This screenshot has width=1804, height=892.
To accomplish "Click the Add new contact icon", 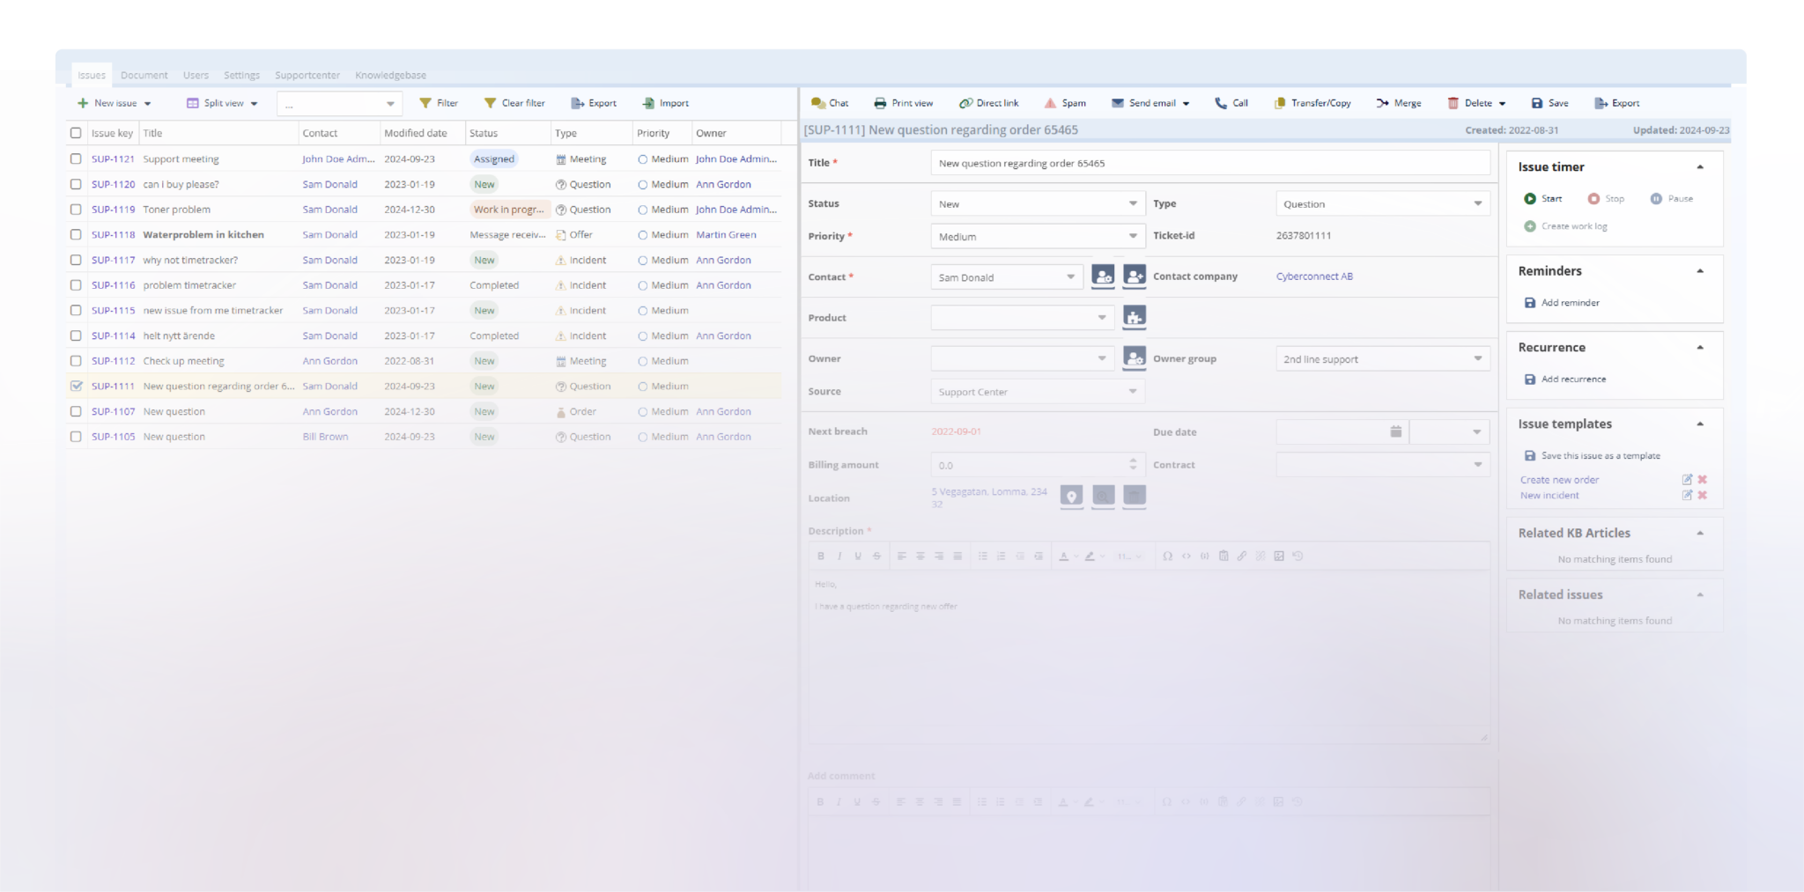I will (x=1135, y=276).
